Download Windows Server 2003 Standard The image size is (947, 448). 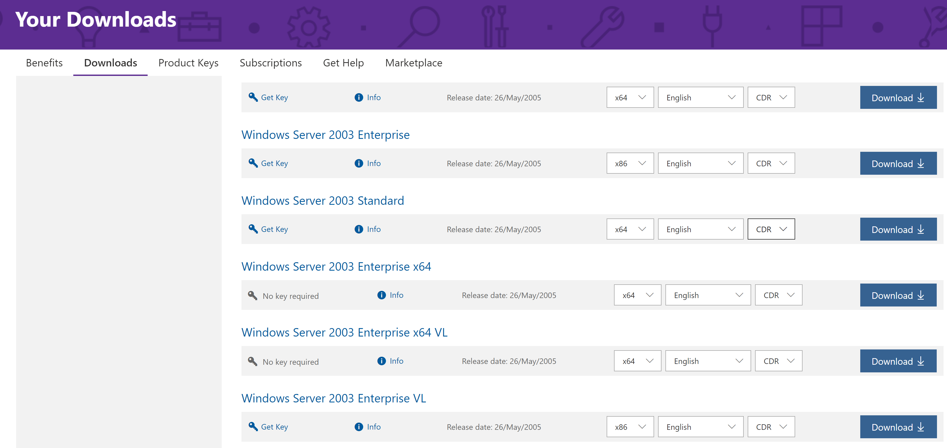pos(898,229)
